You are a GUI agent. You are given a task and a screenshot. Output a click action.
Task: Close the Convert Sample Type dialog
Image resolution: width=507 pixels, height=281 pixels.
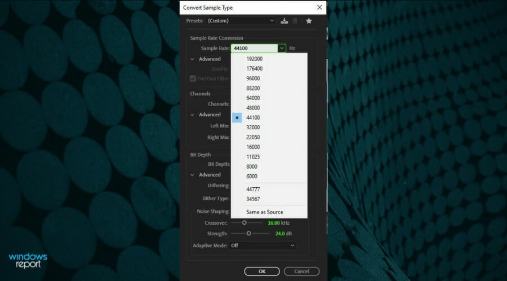click(319, 7)
